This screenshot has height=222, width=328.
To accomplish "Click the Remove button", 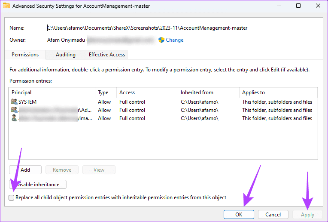I will tap(62, 170).
